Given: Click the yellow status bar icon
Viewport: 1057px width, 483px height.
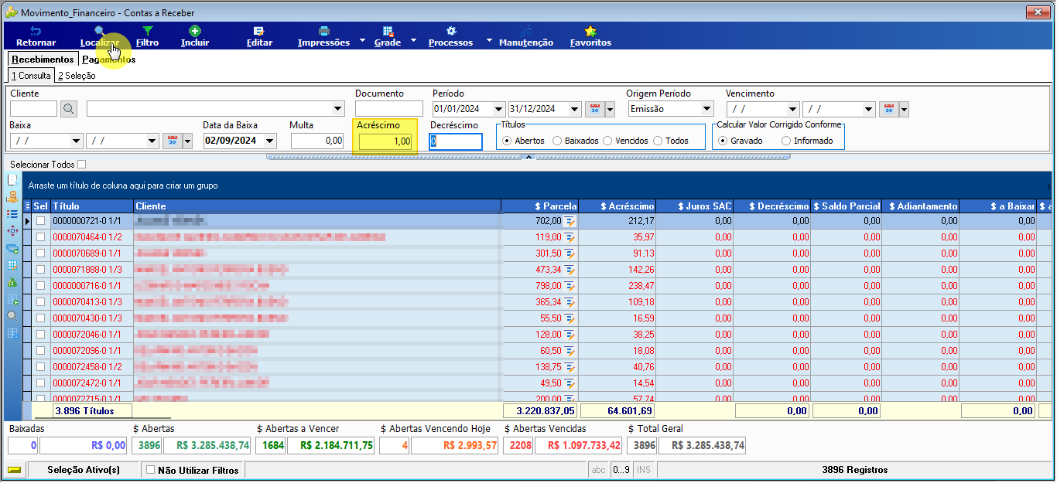Looking at the screenshot, I should point(14,469).
